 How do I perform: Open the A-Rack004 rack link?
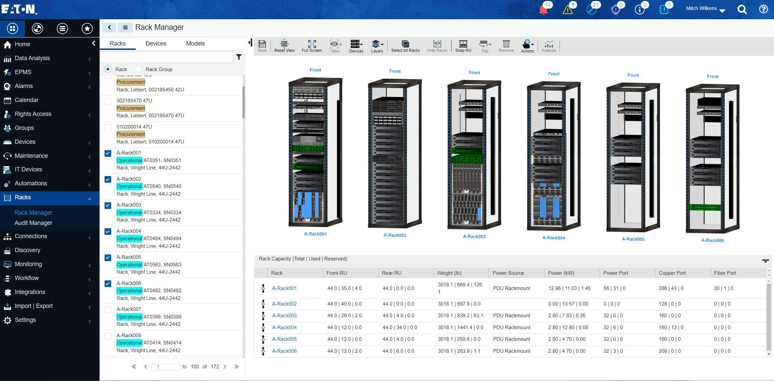point(284,327)
